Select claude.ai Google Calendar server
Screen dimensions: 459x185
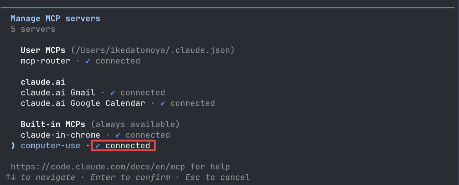(x=83, y=104)
